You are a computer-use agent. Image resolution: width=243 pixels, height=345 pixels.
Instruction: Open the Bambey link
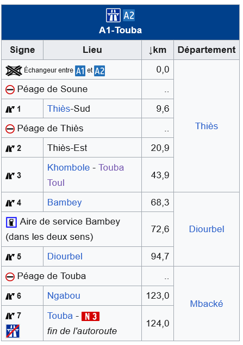[65, 202]
